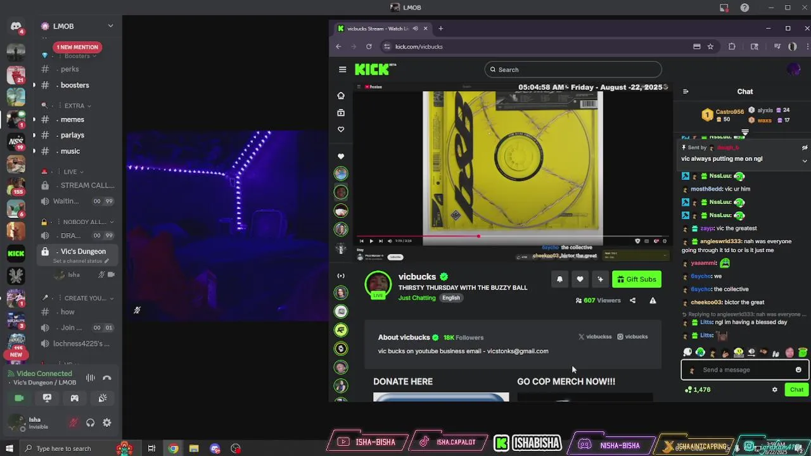
Task: Follow vicbucks with the heart button
Action: tap(580, 279)
